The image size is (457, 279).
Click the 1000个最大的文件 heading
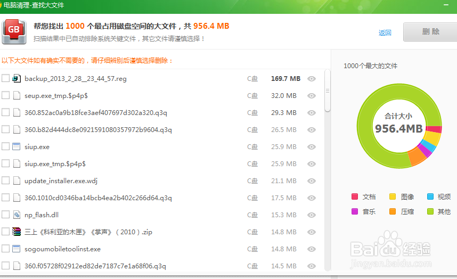[370, 66]
